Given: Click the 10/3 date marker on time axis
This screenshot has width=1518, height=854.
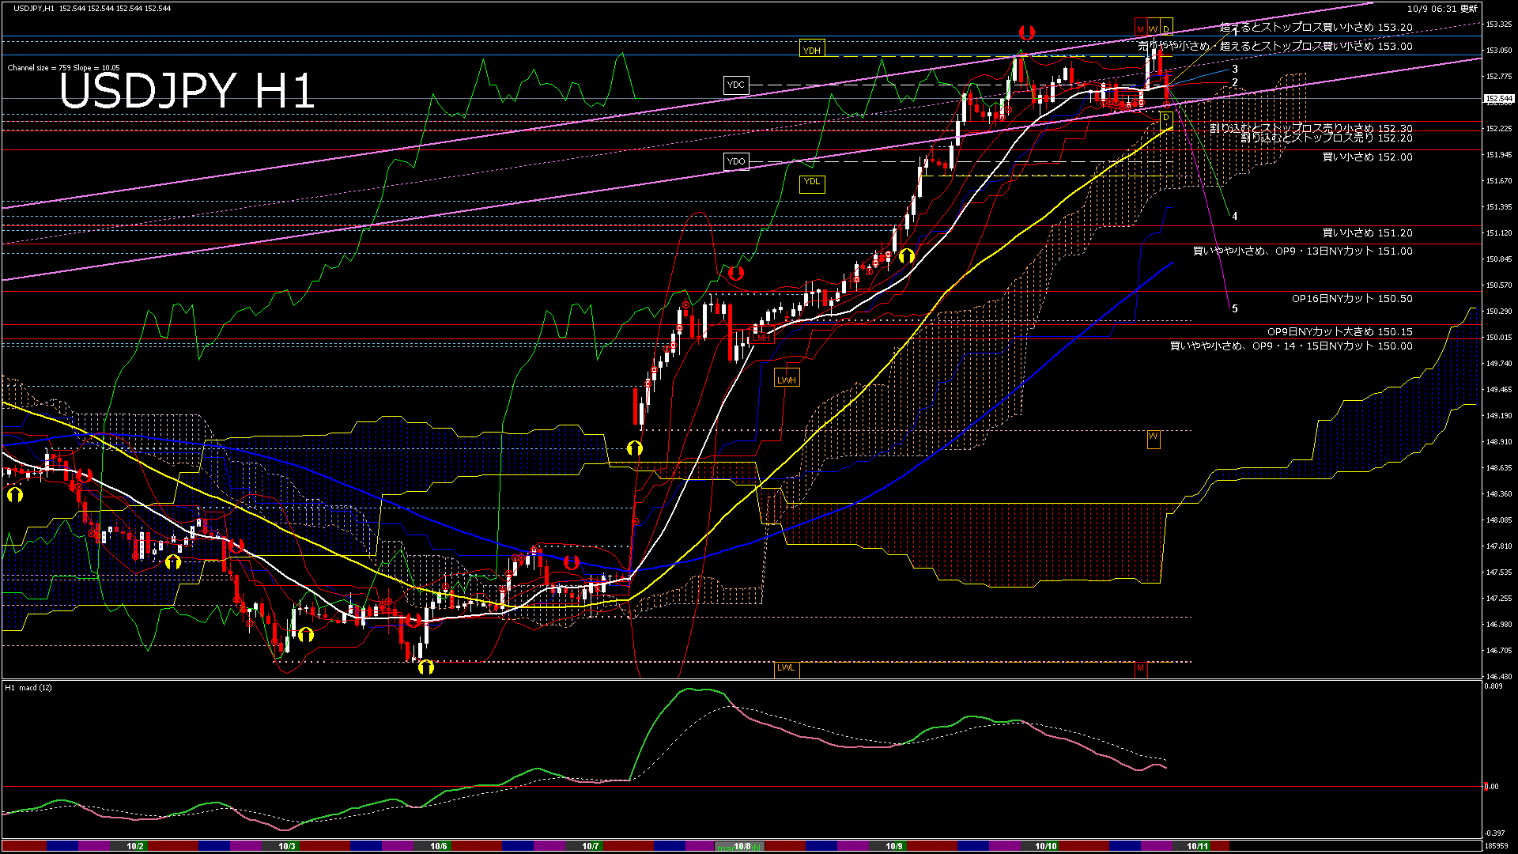Looking at the screenshot, I should tap(286, 846).
